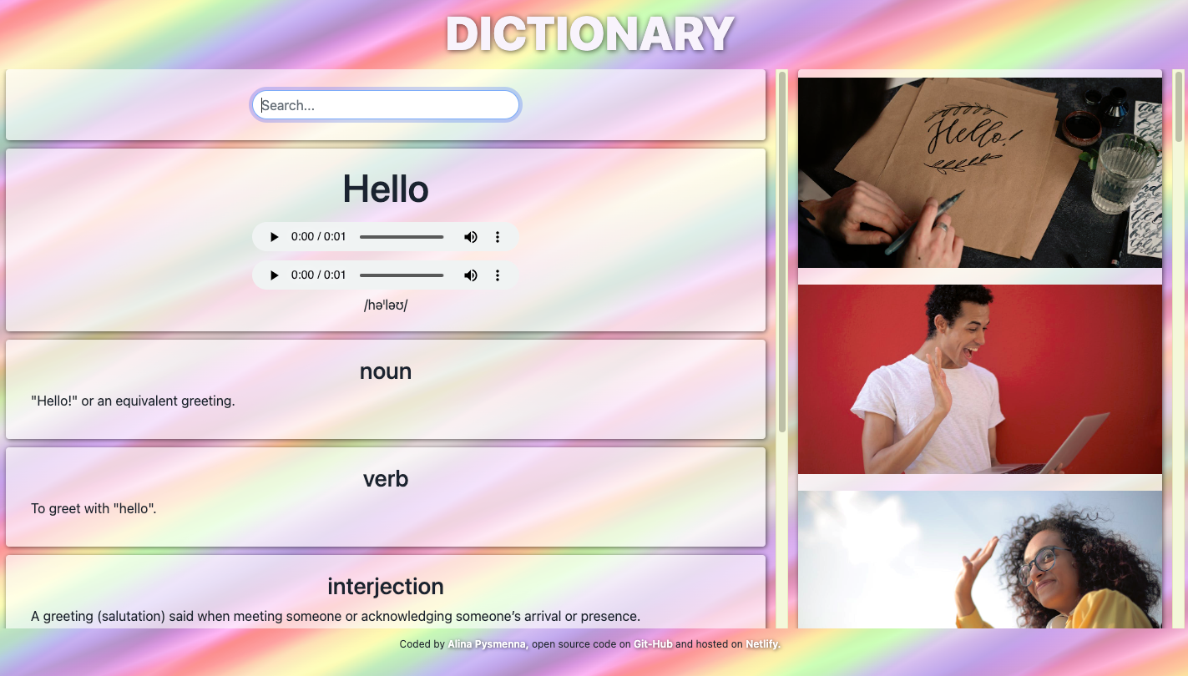Mute the second audio player
Screen dimensions: 1188x676
tap(471, 275)
